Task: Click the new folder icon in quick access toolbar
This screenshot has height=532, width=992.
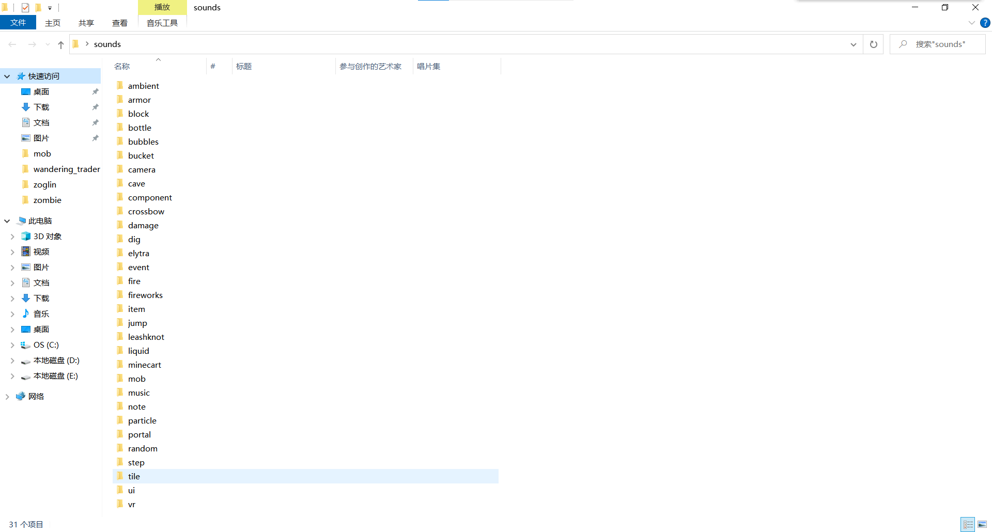Action: click(38, 8)
